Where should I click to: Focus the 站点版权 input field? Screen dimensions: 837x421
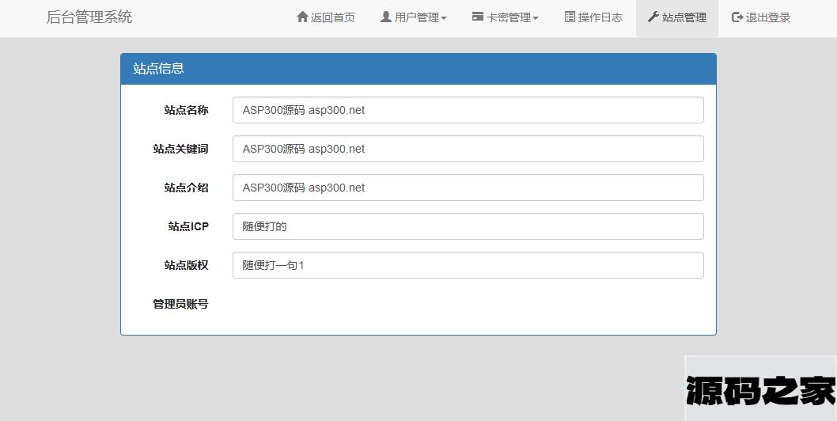468,265
